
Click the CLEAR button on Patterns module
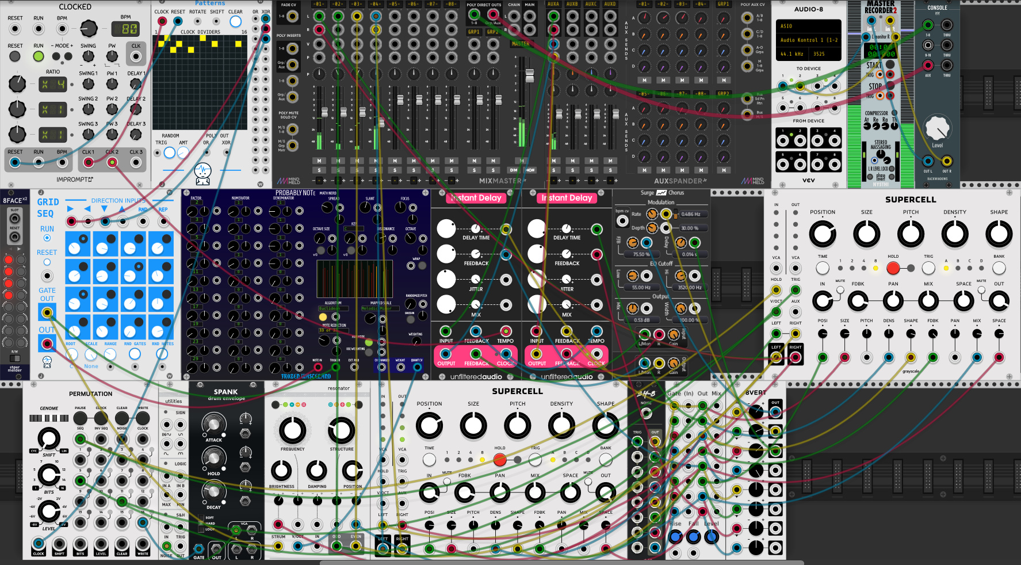pos(235,22)
